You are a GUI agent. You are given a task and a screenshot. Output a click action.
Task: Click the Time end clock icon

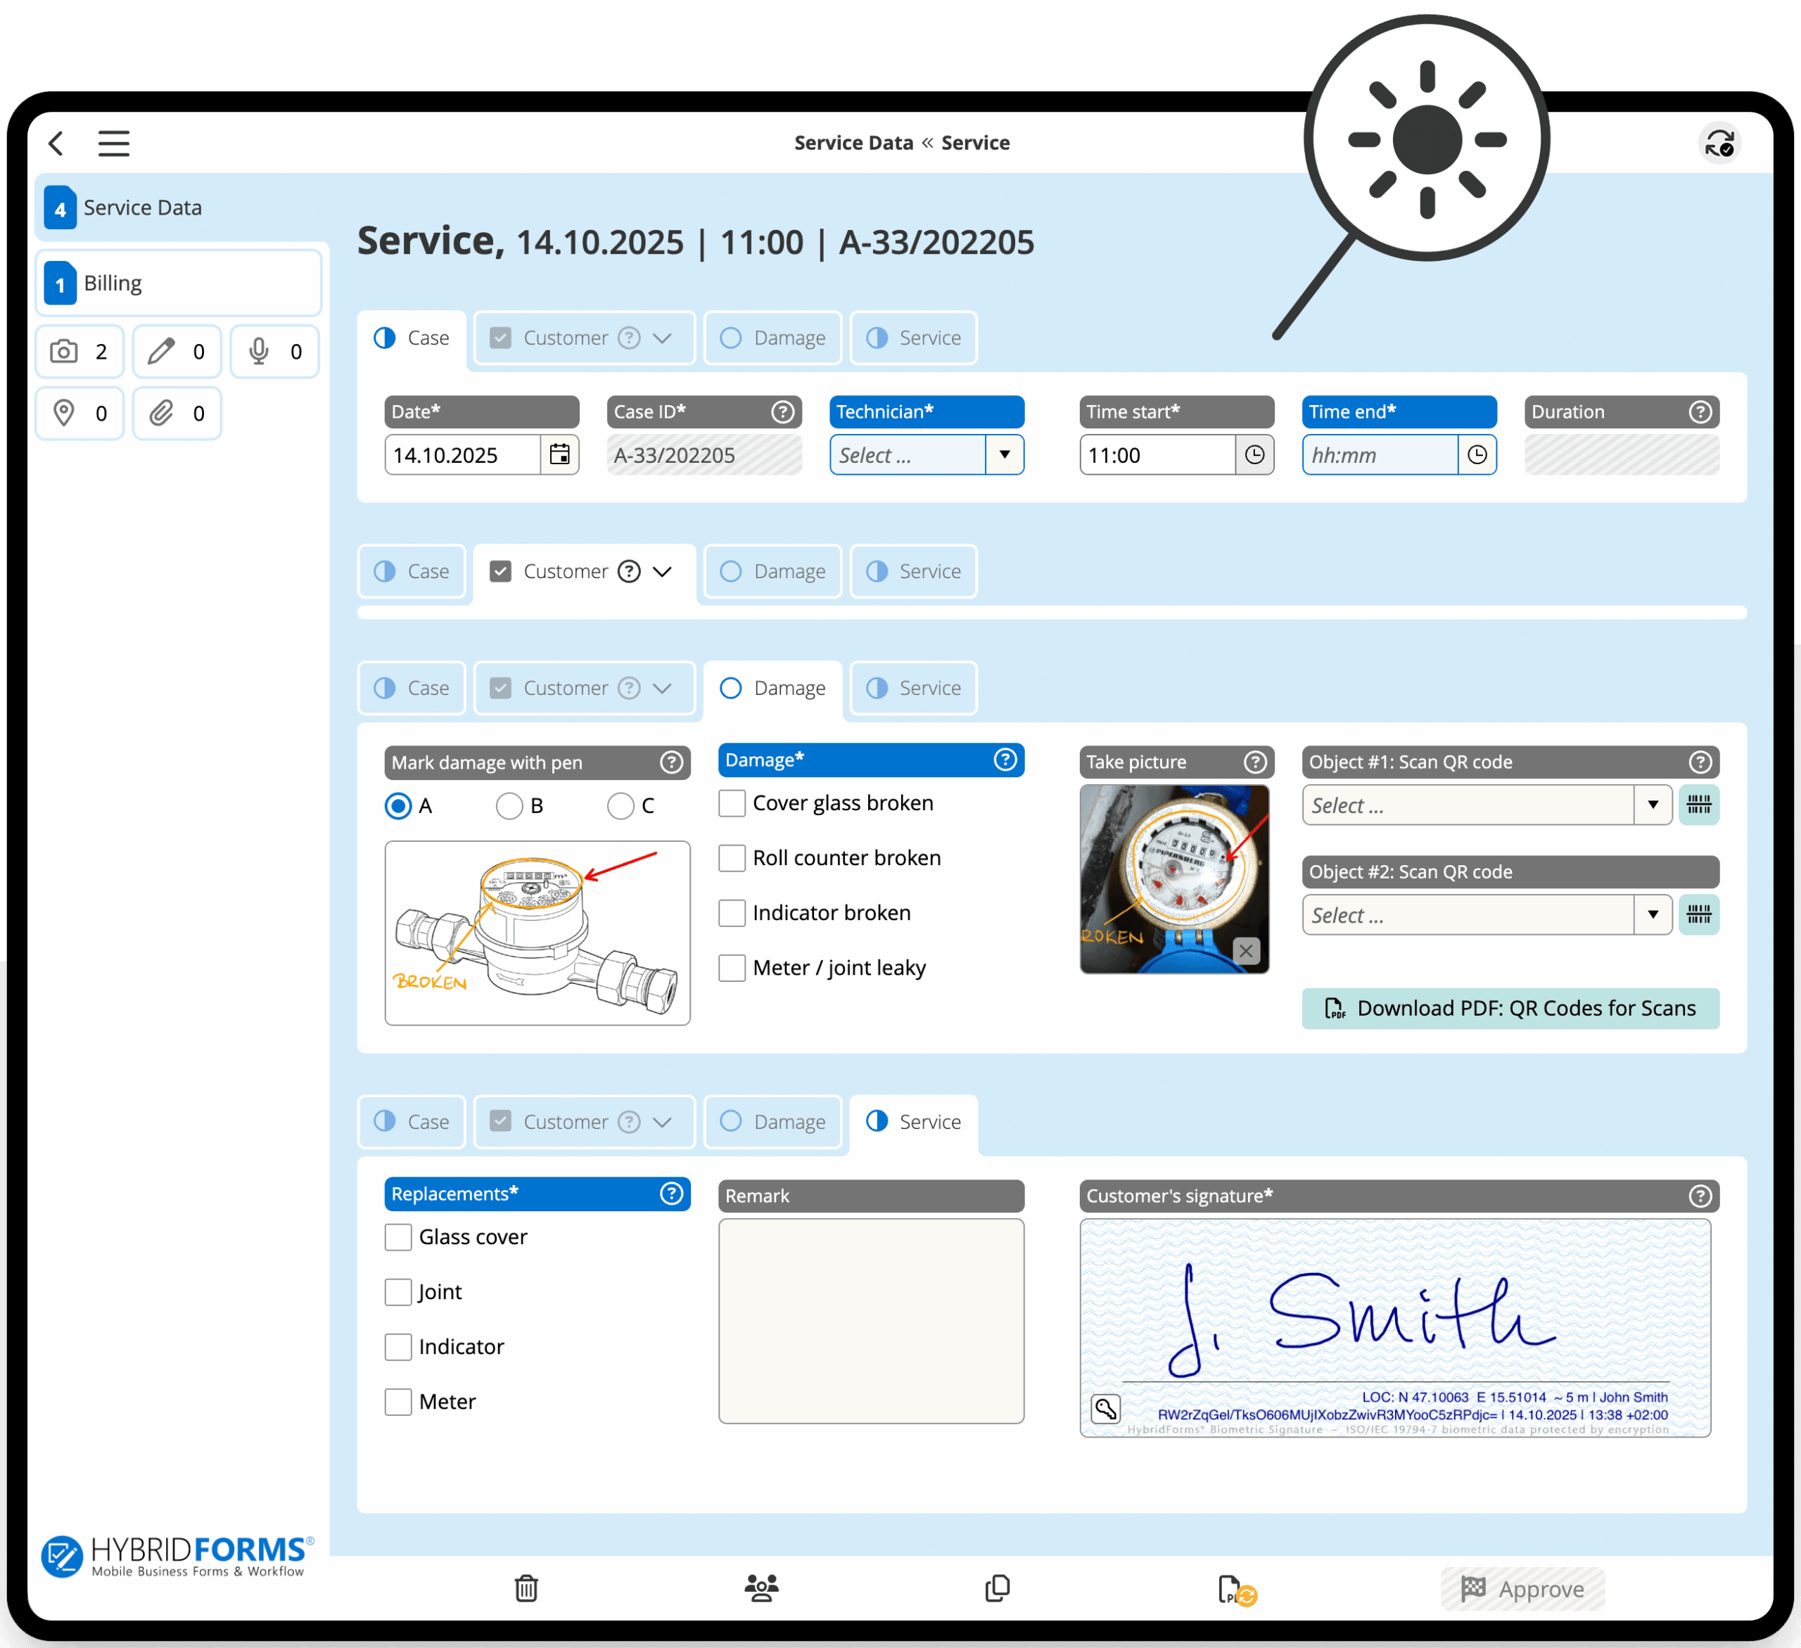1477,454
